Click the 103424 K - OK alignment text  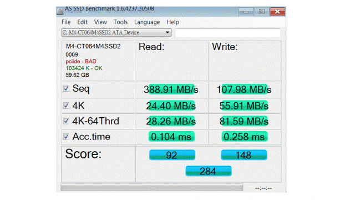[84, 68]
